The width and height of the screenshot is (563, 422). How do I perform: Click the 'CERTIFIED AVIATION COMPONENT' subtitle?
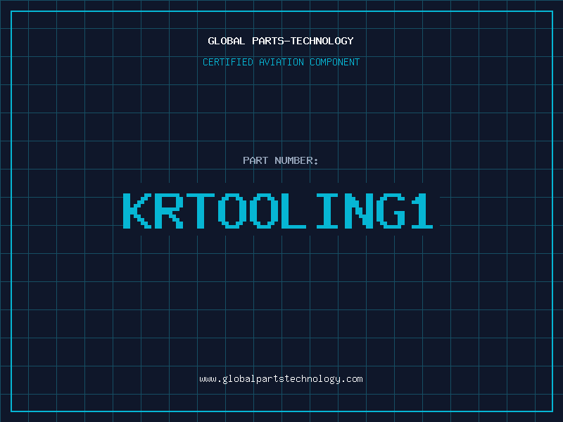[281, 63]
